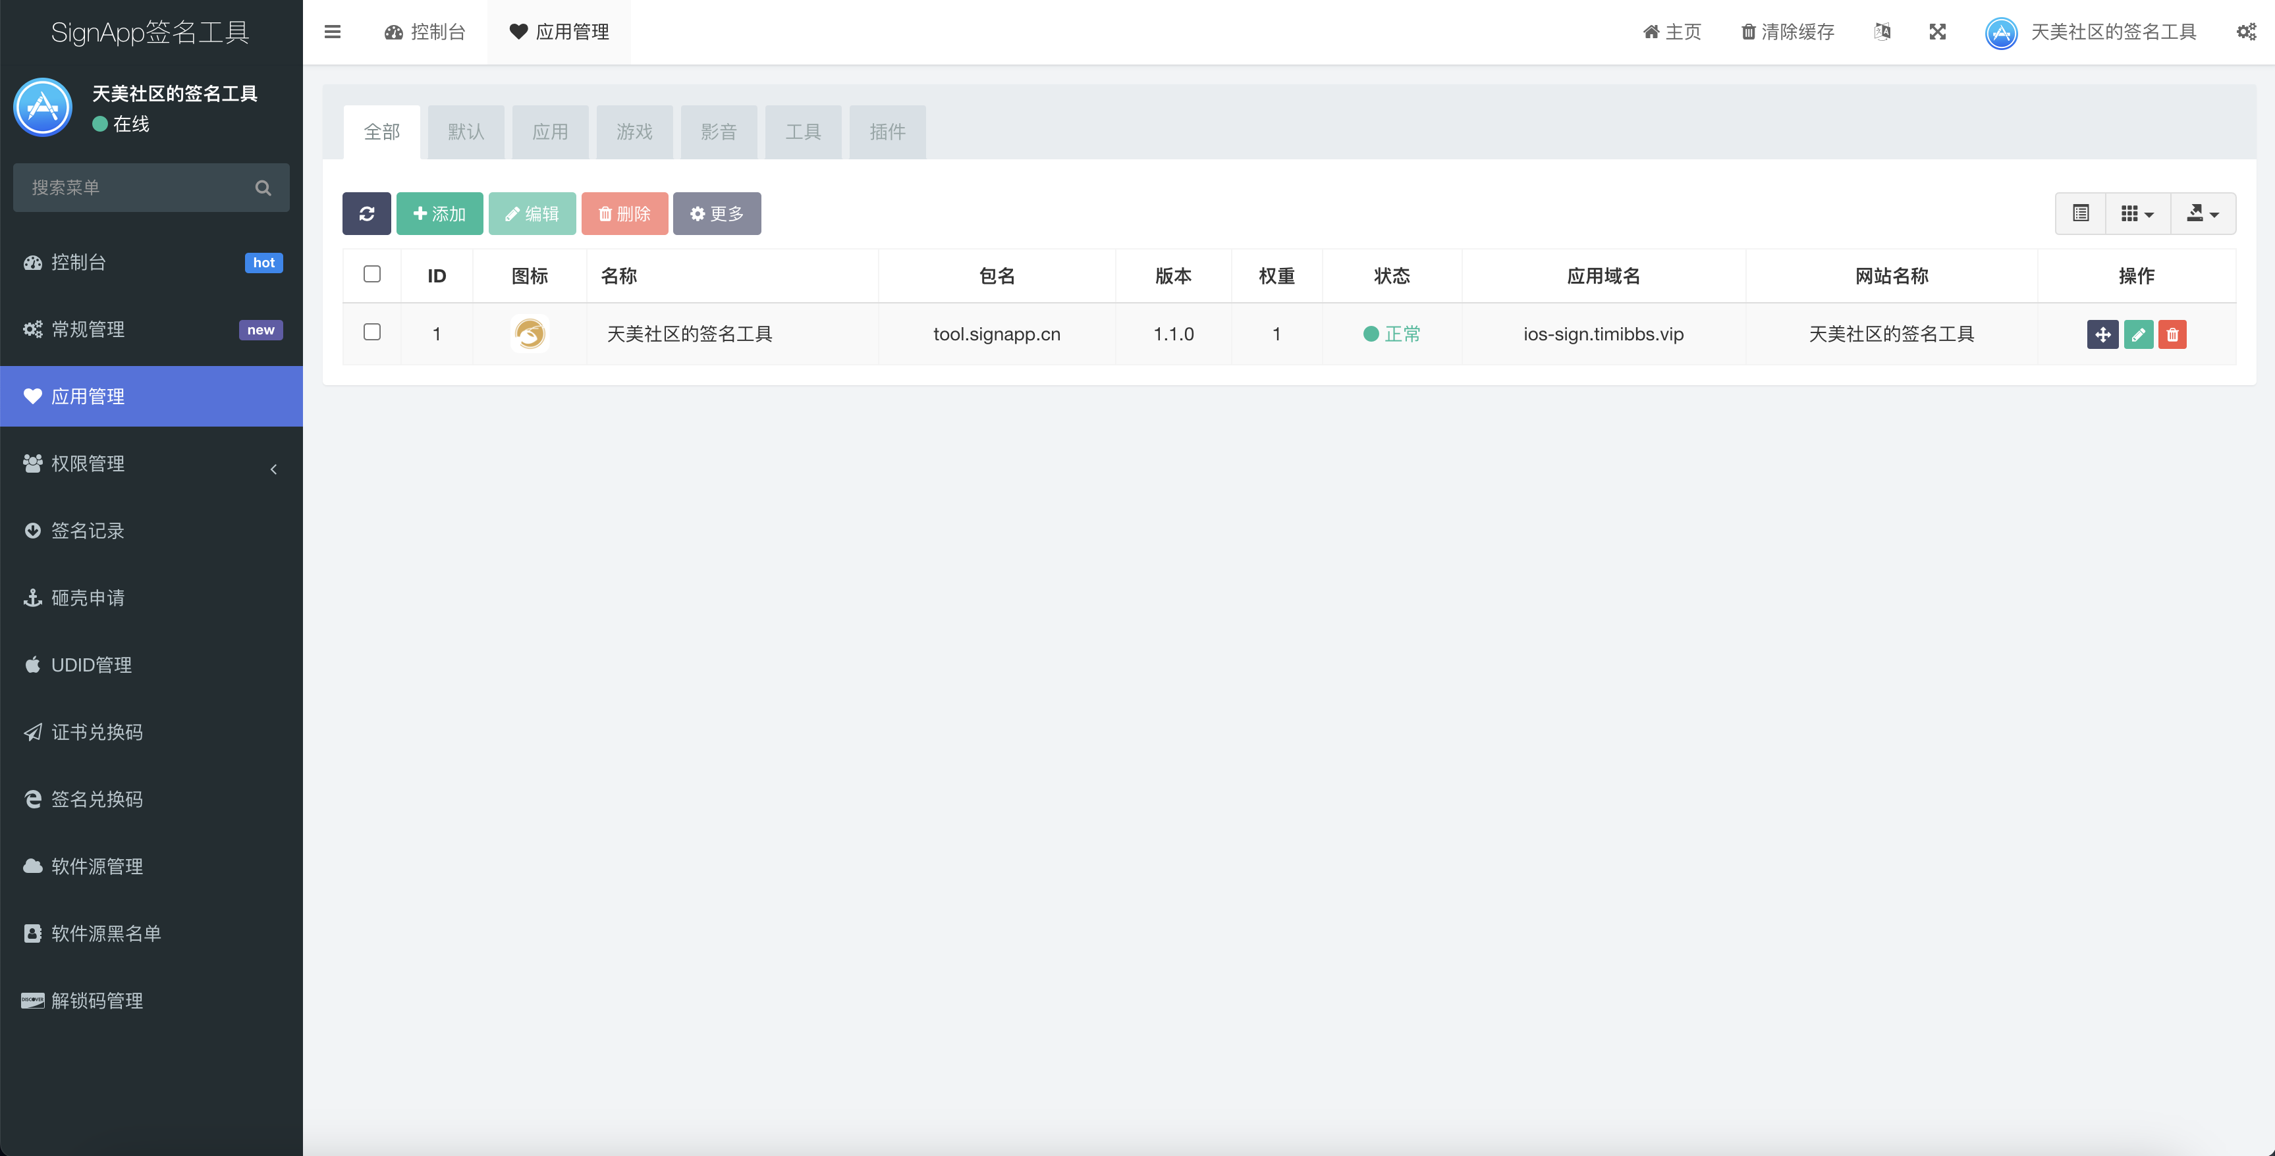Image resolution: width=2275 pixels, height=1156 pixels.
Task: Click the red 删除 button
Action: click(x=624, y=213)
